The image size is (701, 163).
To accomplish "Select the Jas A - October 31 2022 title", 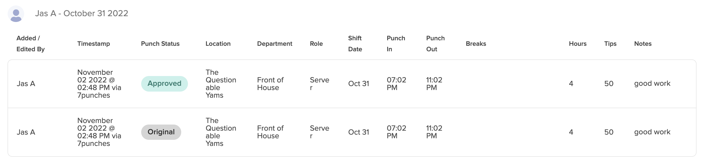I will (82, 13).
